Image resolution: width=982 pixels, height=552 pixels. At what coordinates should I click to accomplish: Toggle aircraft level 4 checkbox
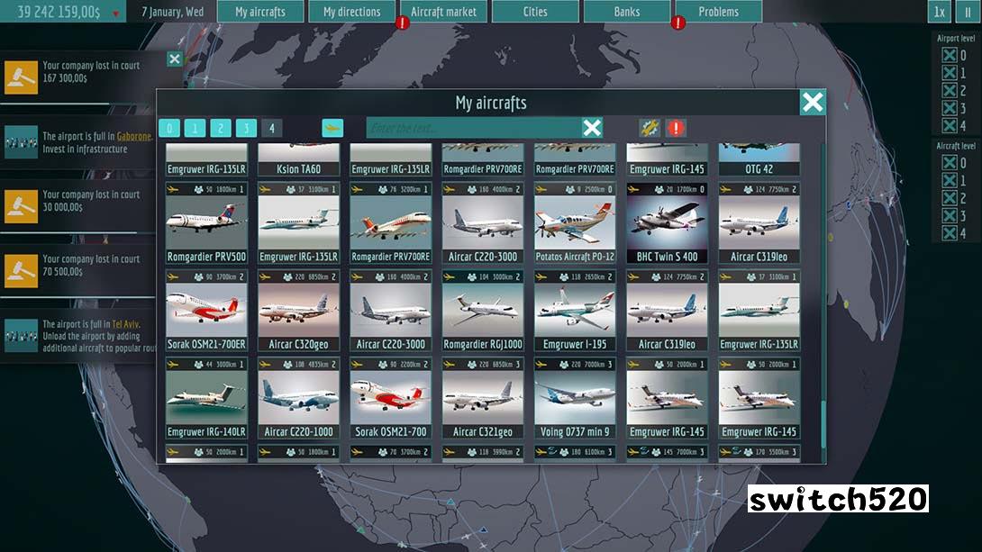(950, 233)
